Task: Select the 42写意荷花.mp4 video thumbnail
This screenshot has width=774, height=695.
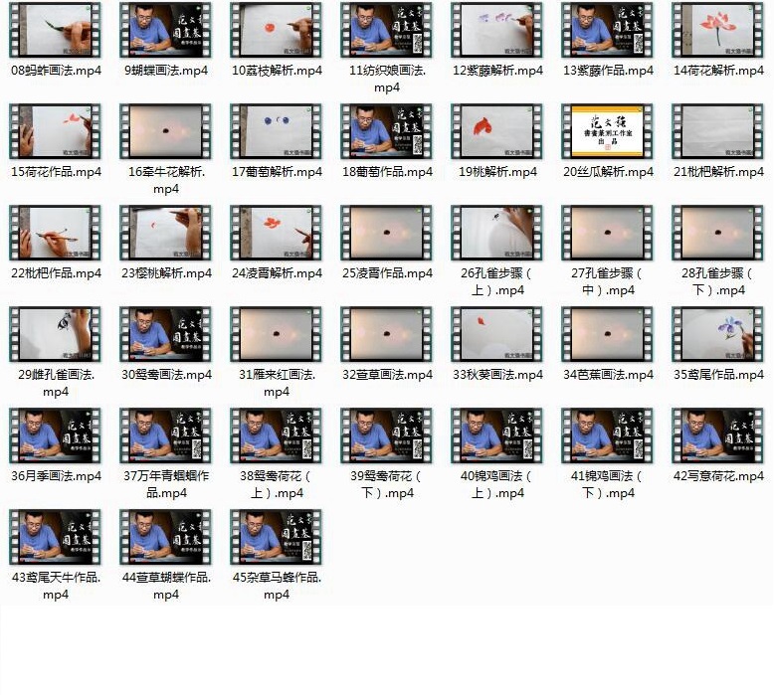Action: [x=717, y=435]
